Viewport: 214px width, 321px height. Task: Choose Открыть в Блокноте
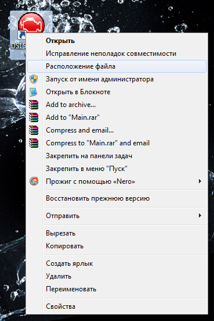pyautogui.click(x=117, y=92)
